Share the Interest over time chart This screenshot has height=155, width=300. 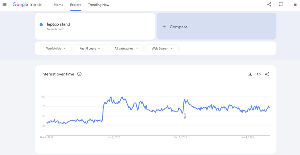click(267, 74)
